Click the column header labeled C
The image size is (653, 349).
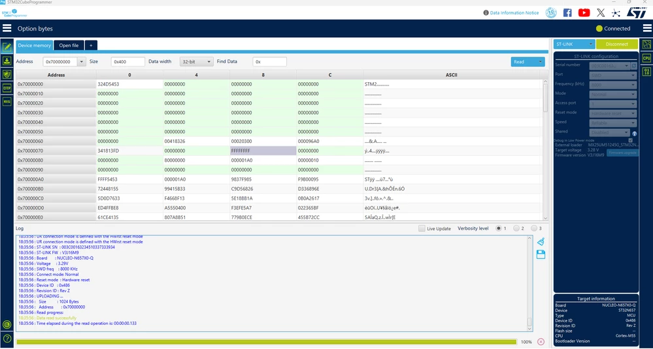[x=330, y=75]
